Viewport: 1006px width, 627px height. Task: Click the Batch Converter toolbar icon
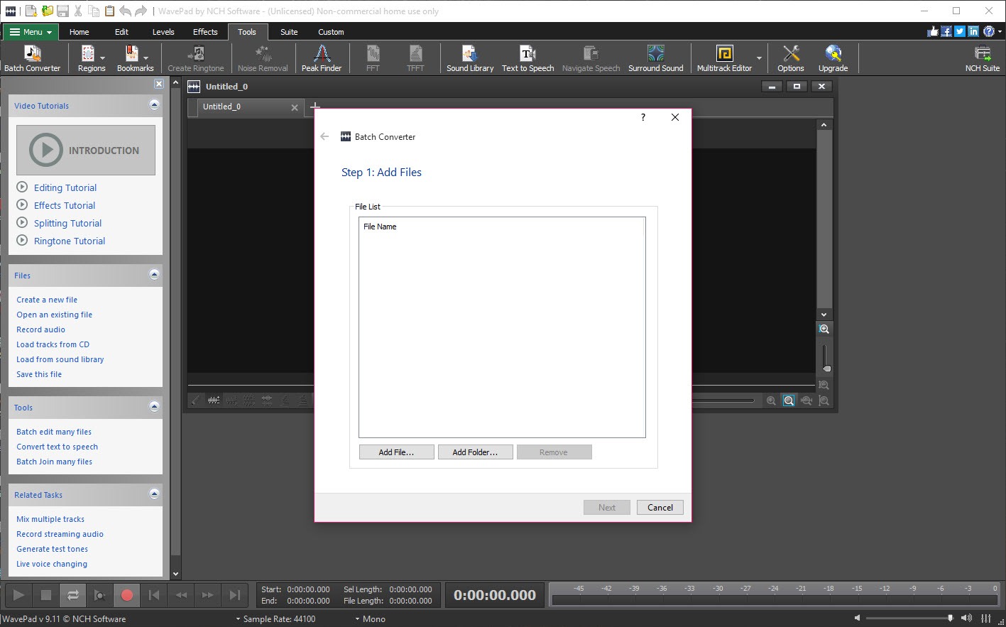[32, 58]
